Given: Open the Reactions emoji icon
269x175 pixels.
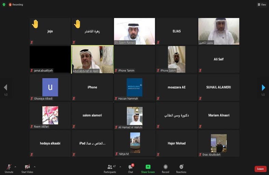Looking at the screenshot, I should 181,166.
